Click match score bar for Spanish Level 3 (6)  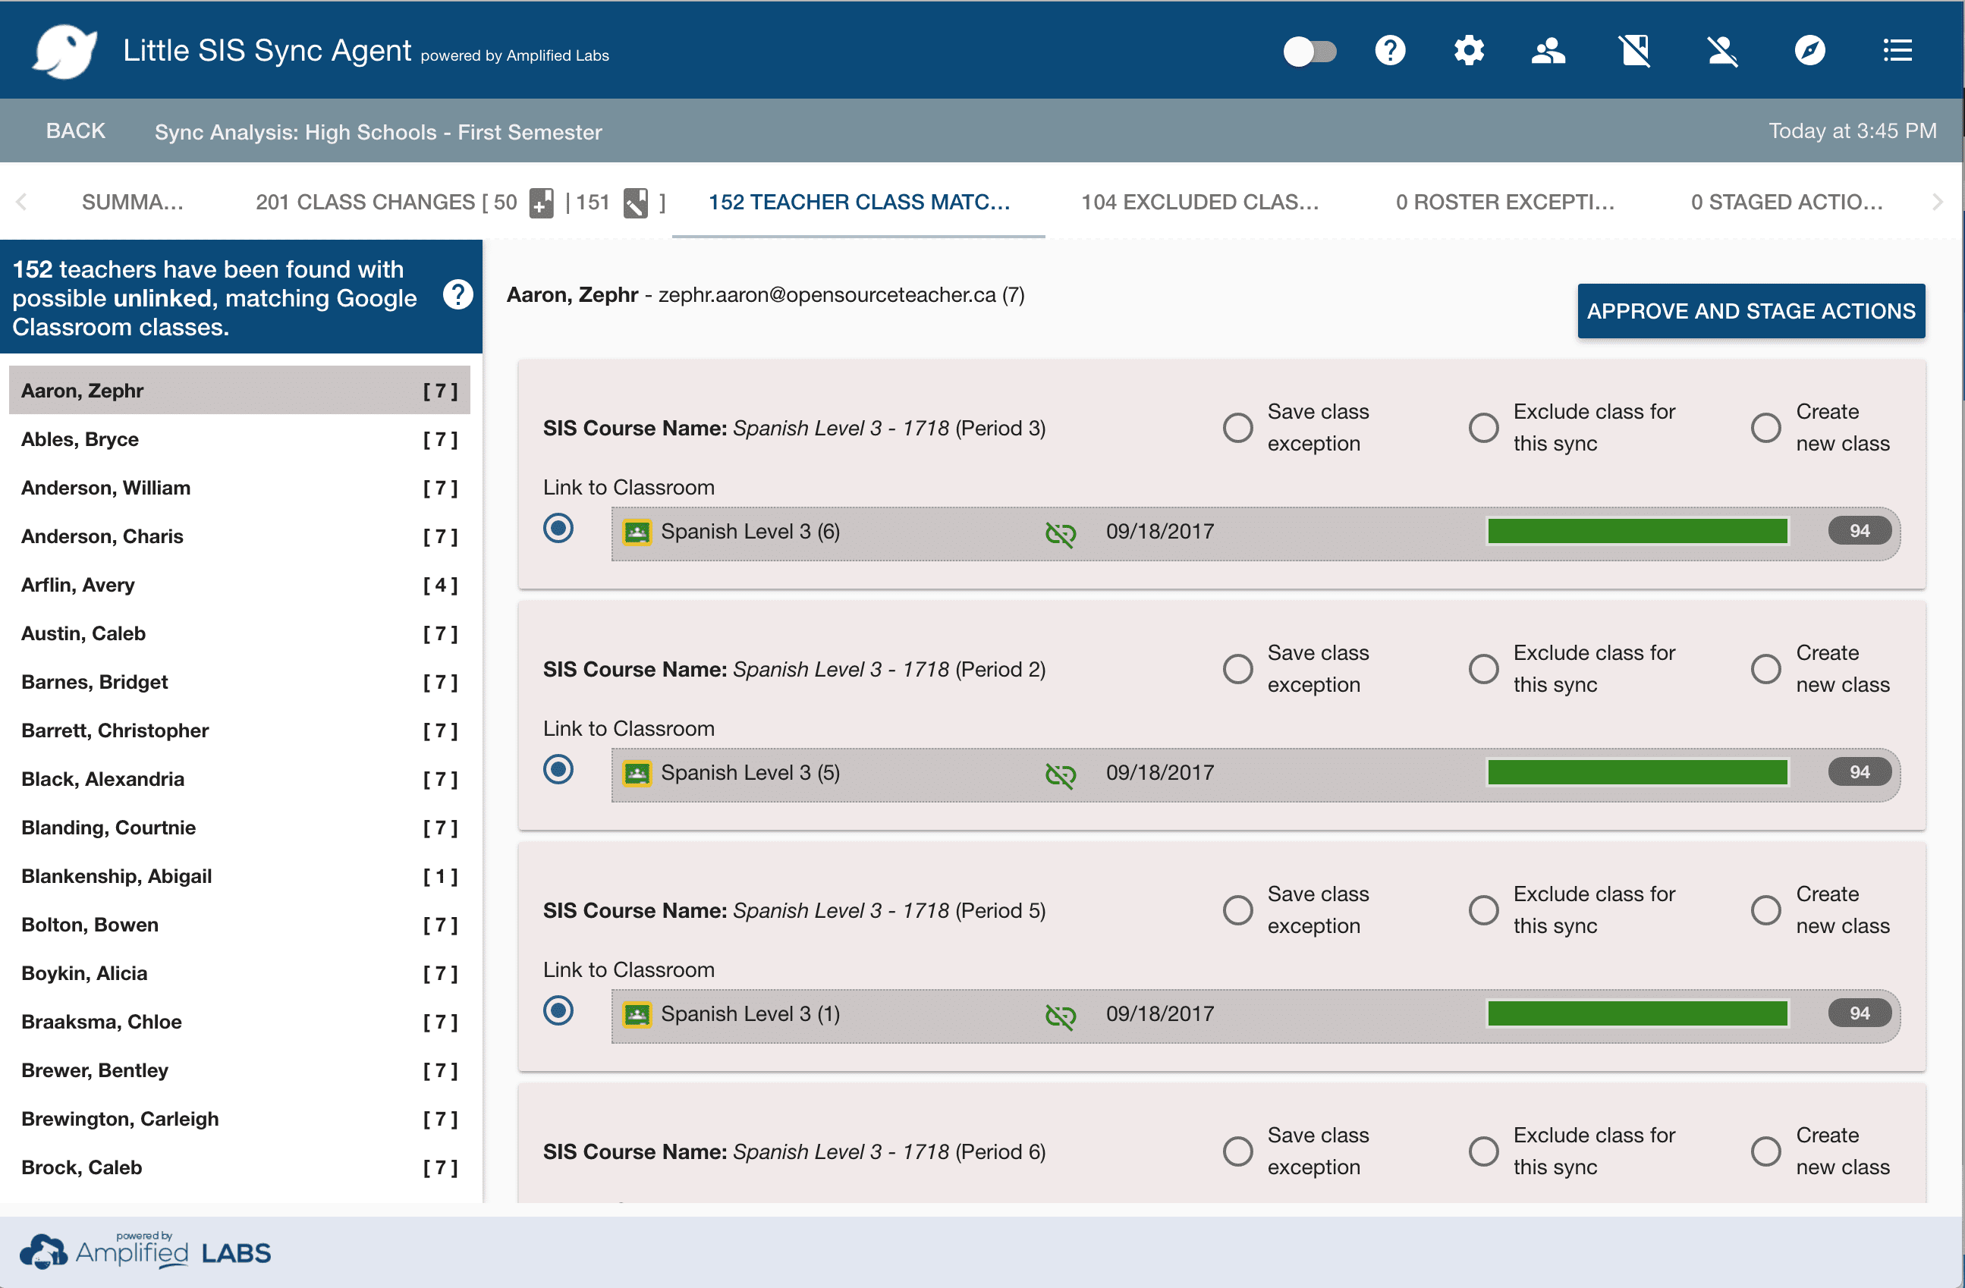[x=1636, y=532]
